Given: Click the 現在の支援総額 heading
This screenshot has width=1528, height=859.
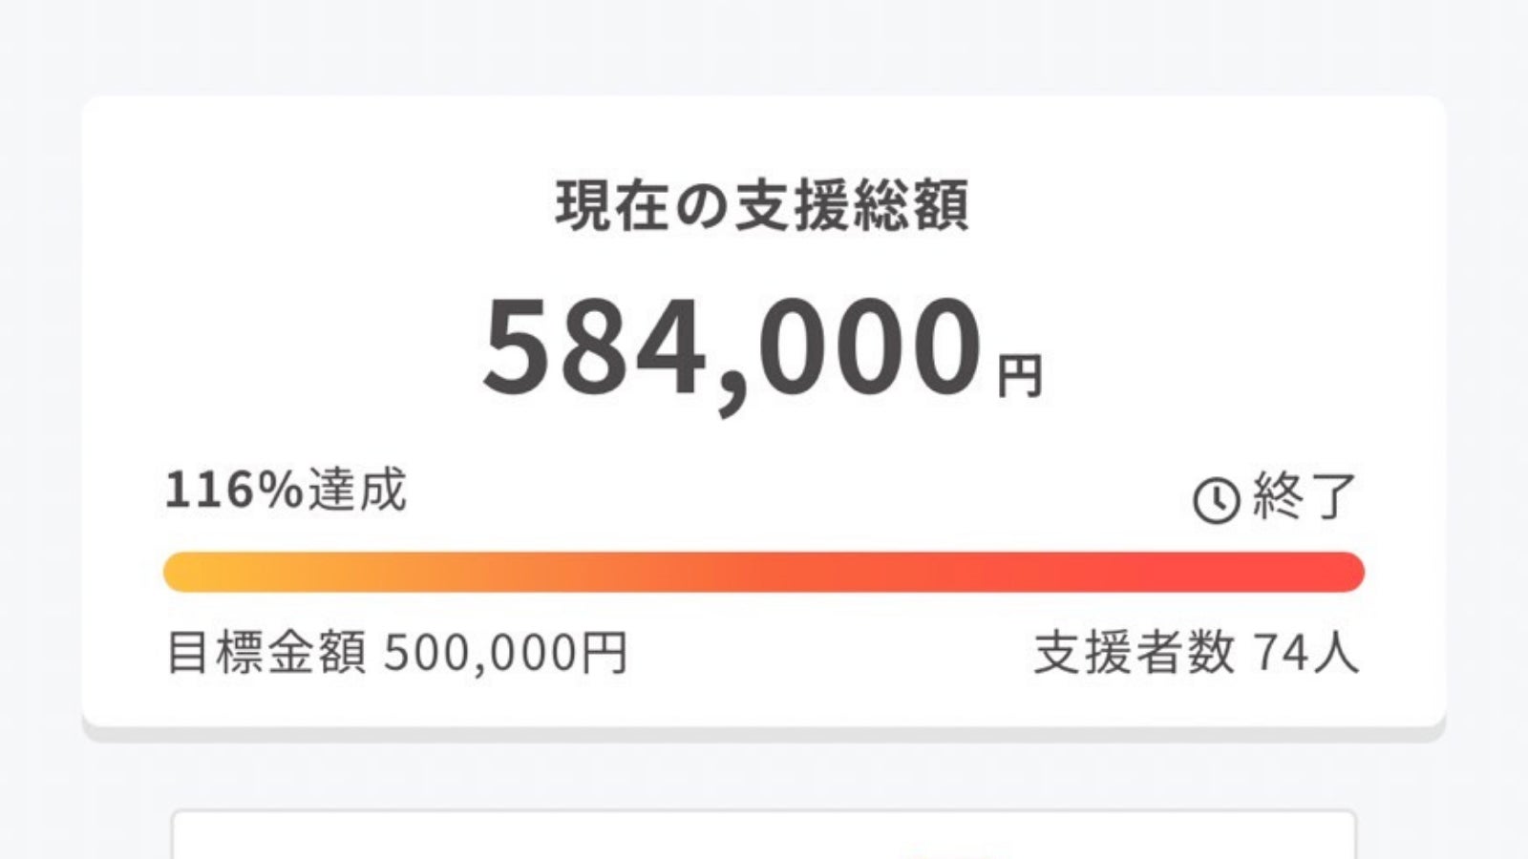Looking at the screenshot, I should (x=762, y=206).
